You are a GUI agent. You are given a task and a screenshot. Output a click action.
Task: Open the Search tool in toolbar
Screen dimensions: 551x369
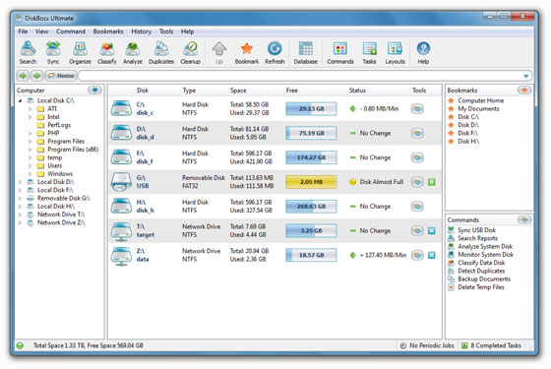[x=28, y=53]
